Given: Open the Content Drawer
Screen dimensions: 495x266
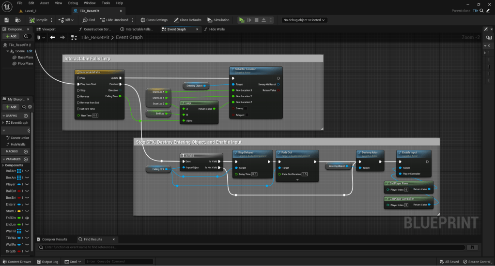Looking at the screenshot, I should coord(16,262).
